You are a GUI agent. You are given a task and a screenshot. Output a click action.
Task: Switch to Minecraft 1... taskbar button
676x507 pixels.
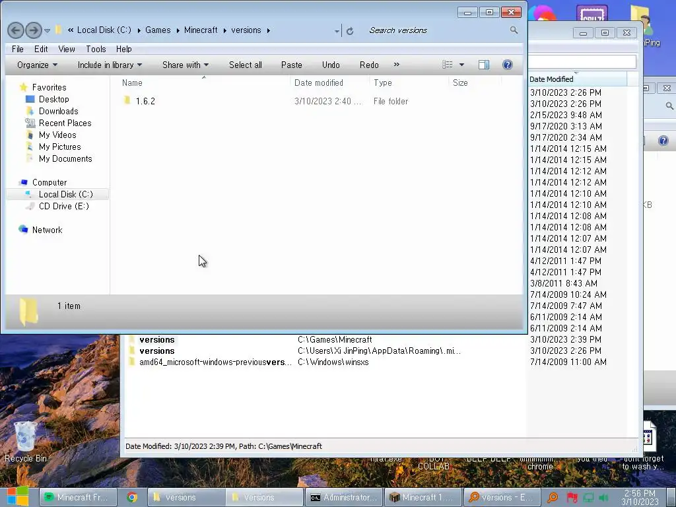coord(422,498)
